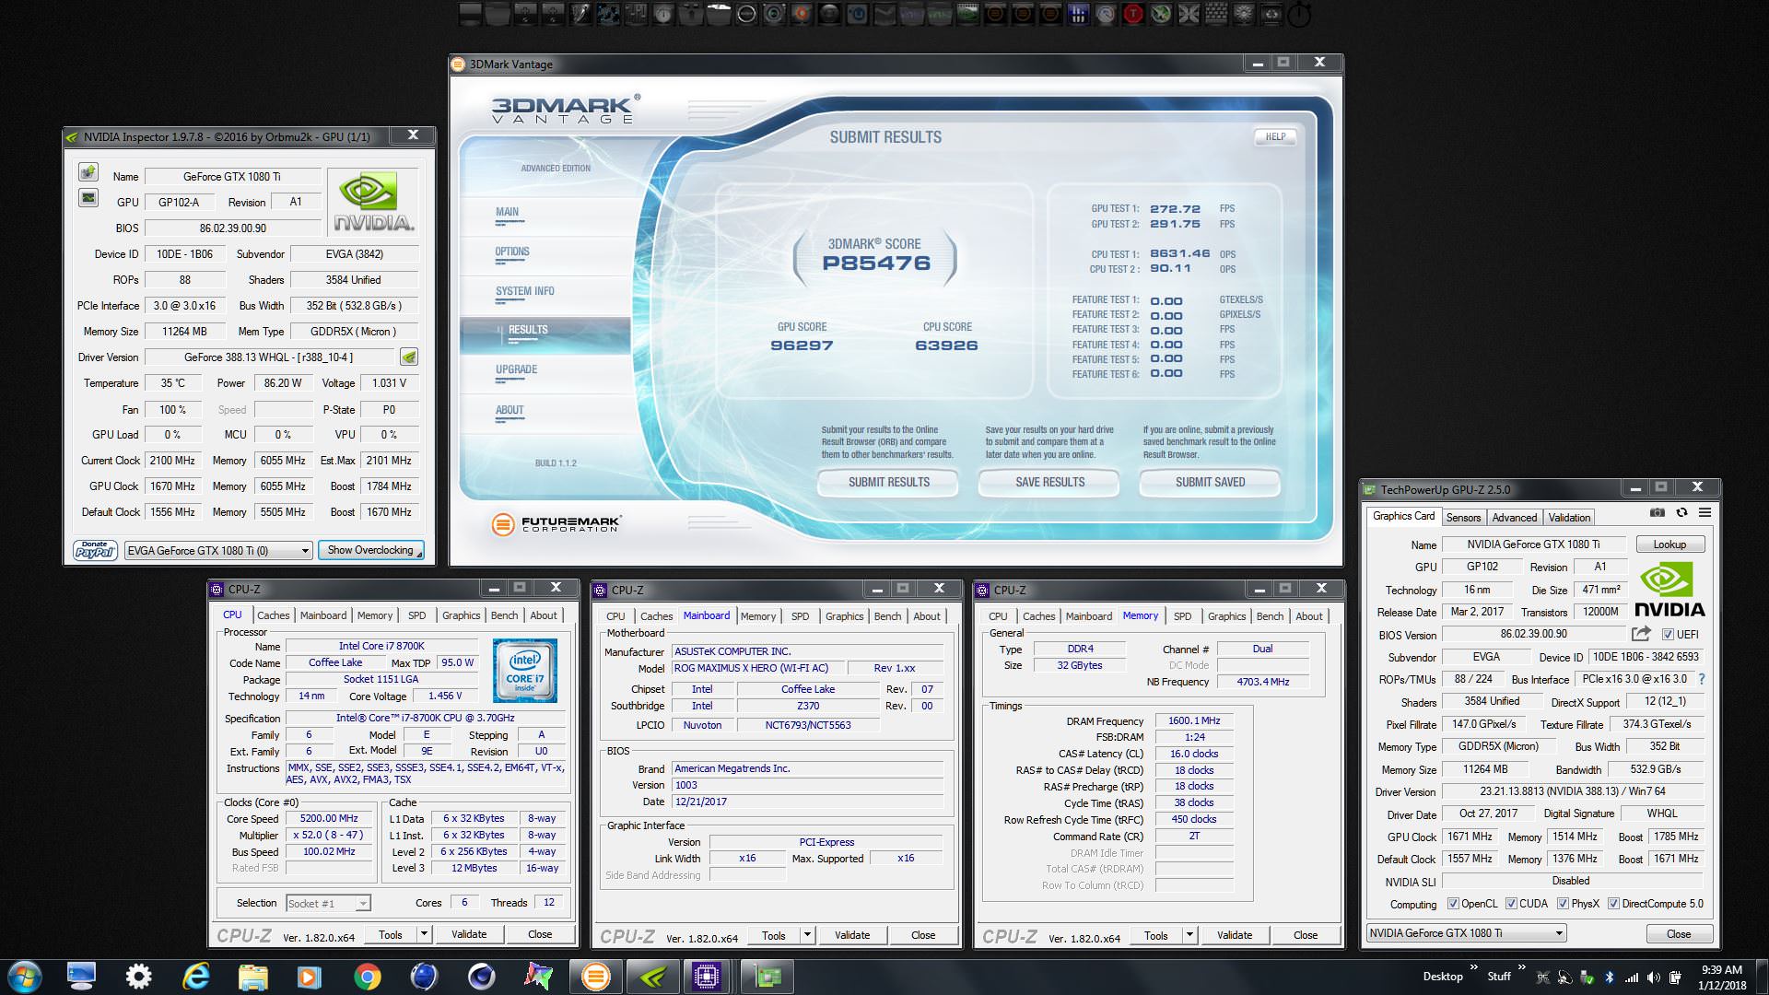Click the upload screenshot icon in Inspector
This screenshot has width=1769, height=995.
point(88,172)
